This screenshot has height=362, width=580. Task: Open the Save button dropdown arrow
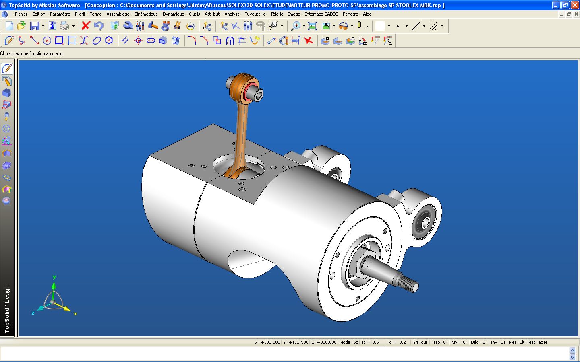point(42,25)
